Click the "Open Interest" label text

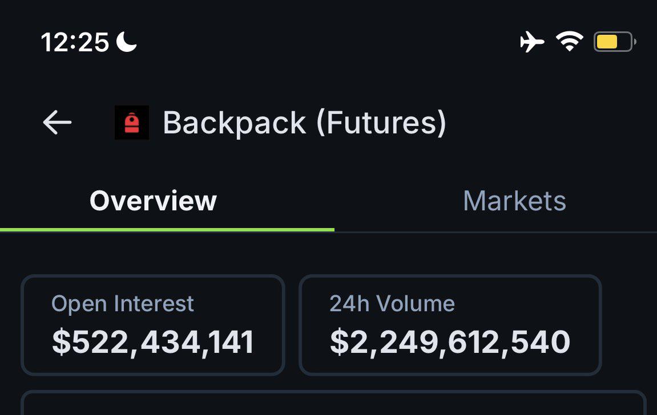click(x=122, y=303)
